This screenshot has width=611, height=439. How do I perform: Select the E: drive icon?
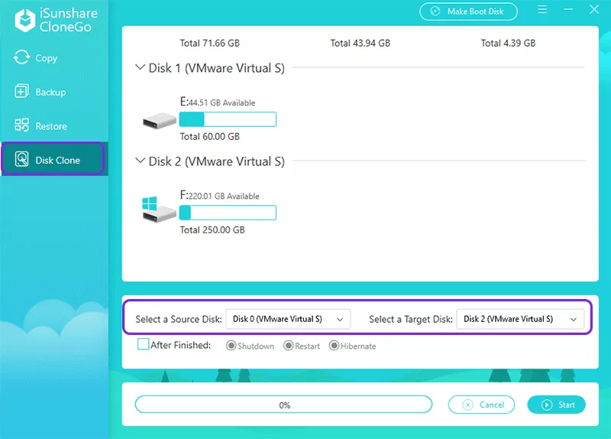[x=160, y=120]
